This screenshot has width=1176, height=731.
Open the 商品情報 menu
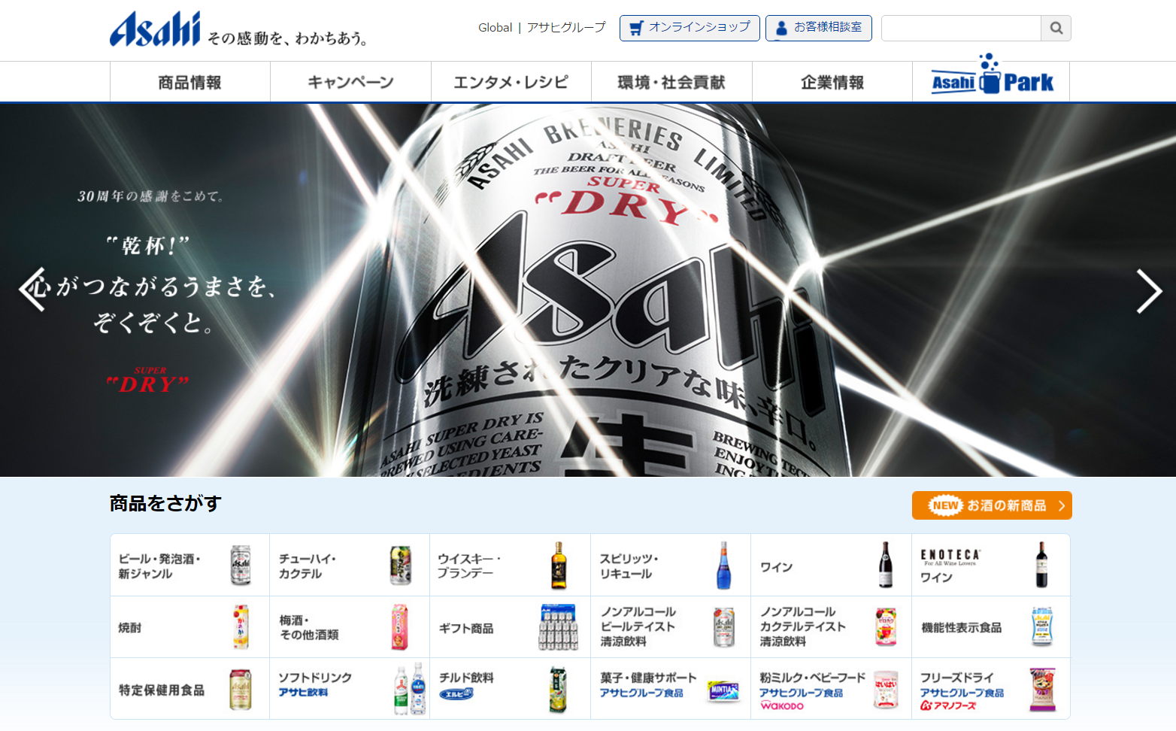(189, 82)
